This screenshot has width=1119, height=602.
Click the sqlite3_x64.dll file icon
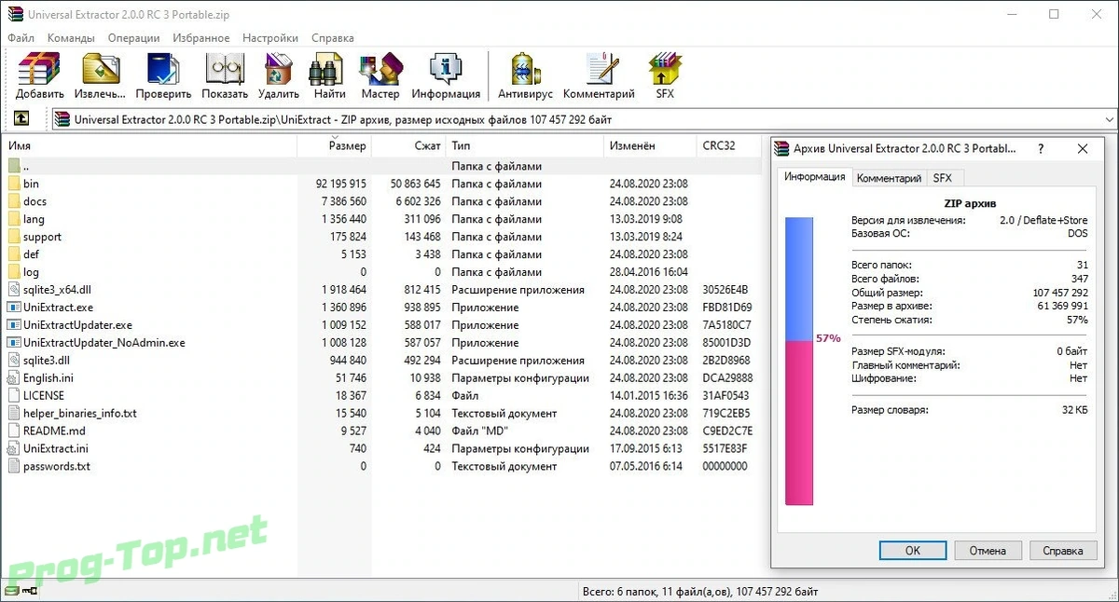[x=14, y=290]
